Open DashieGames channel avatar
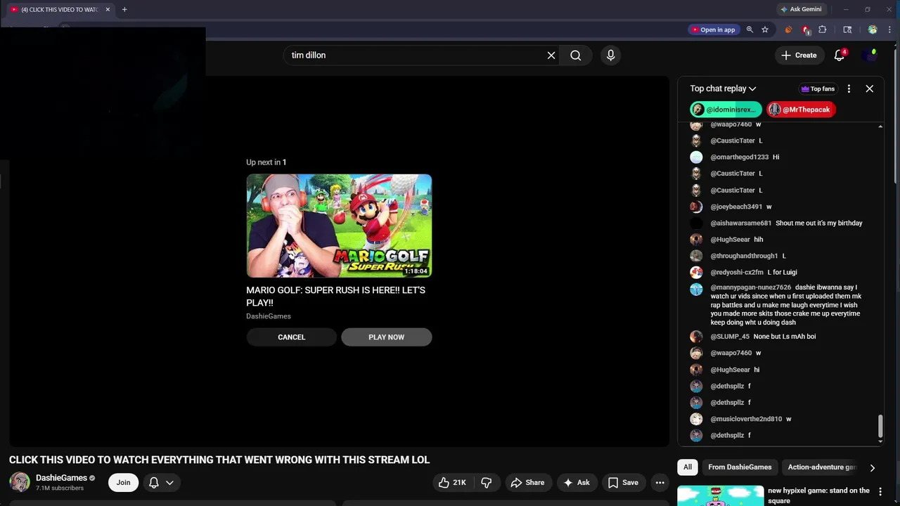Screen dimensions: 900x506 point(20,482)
